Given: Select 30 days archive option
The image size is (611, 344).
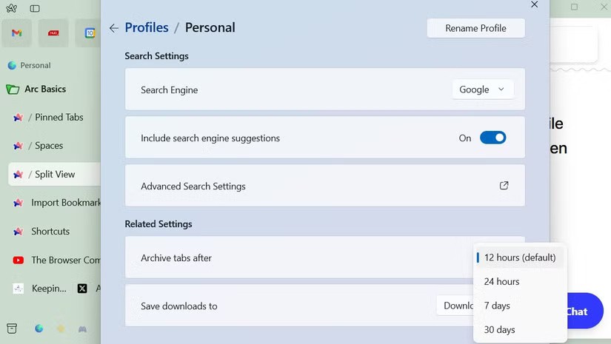Looking at the screenshot, I should (499, 329).
